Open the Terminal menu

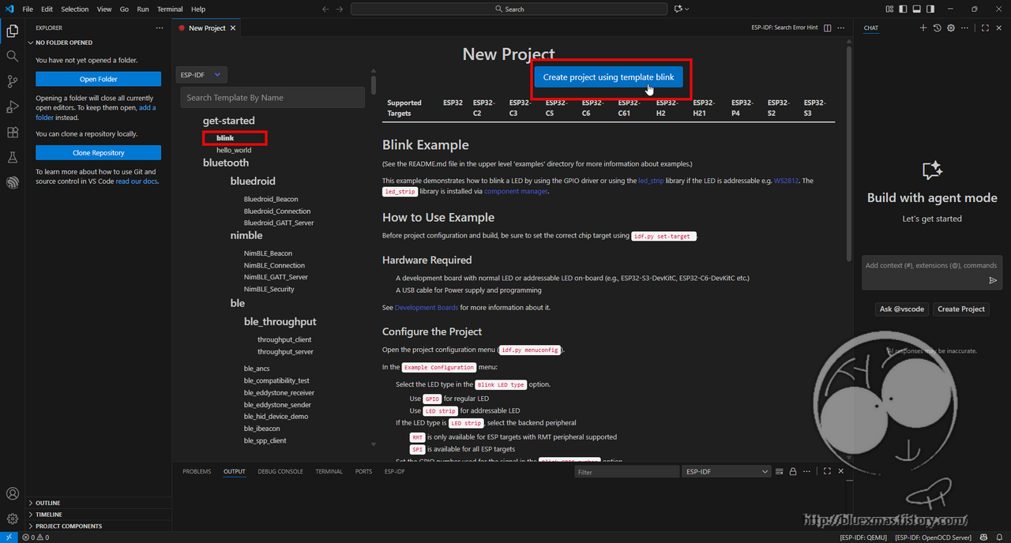point(170,9)
